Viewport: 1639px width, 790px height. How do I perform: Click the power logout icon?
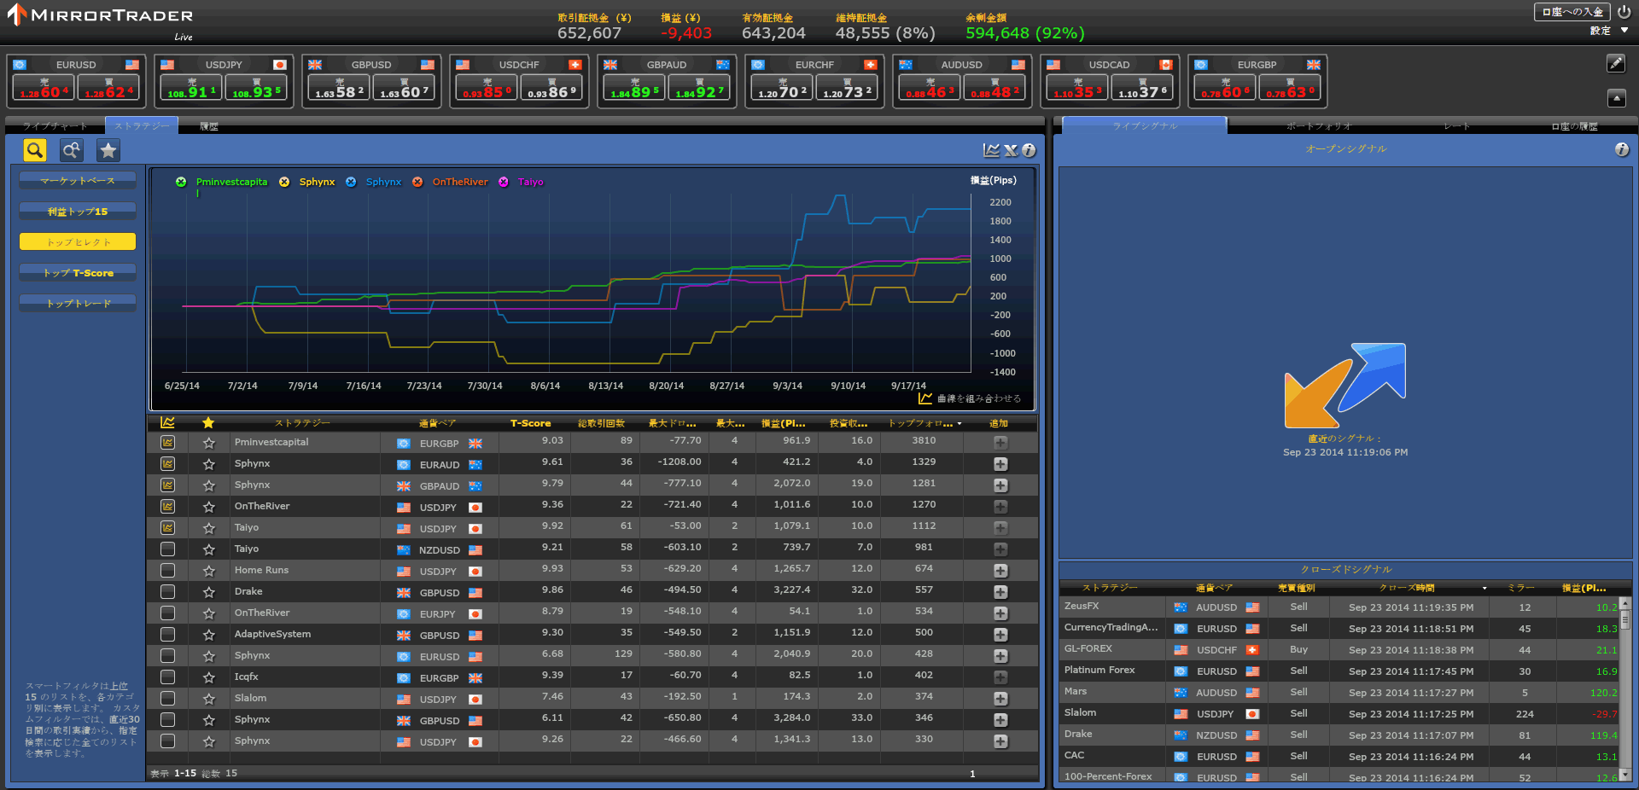tap(1624, 12)
